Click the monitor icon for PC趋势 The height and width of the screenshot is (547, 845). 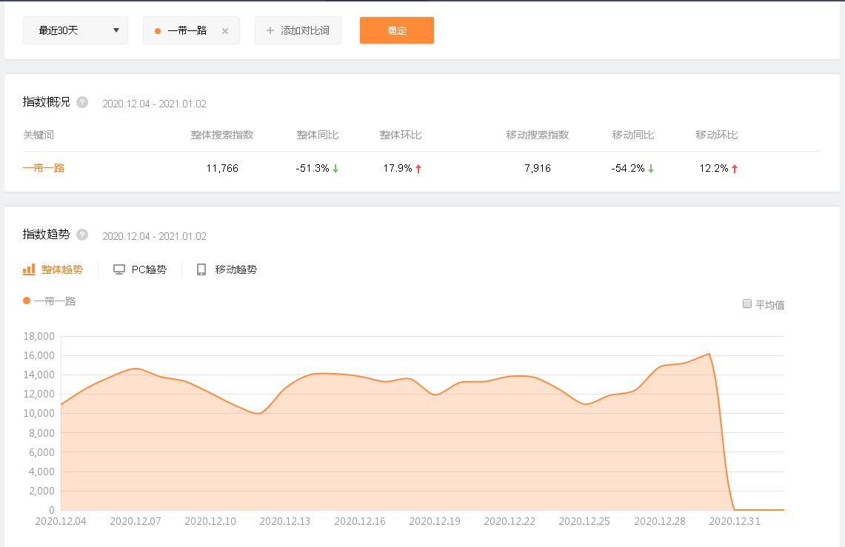119,269
